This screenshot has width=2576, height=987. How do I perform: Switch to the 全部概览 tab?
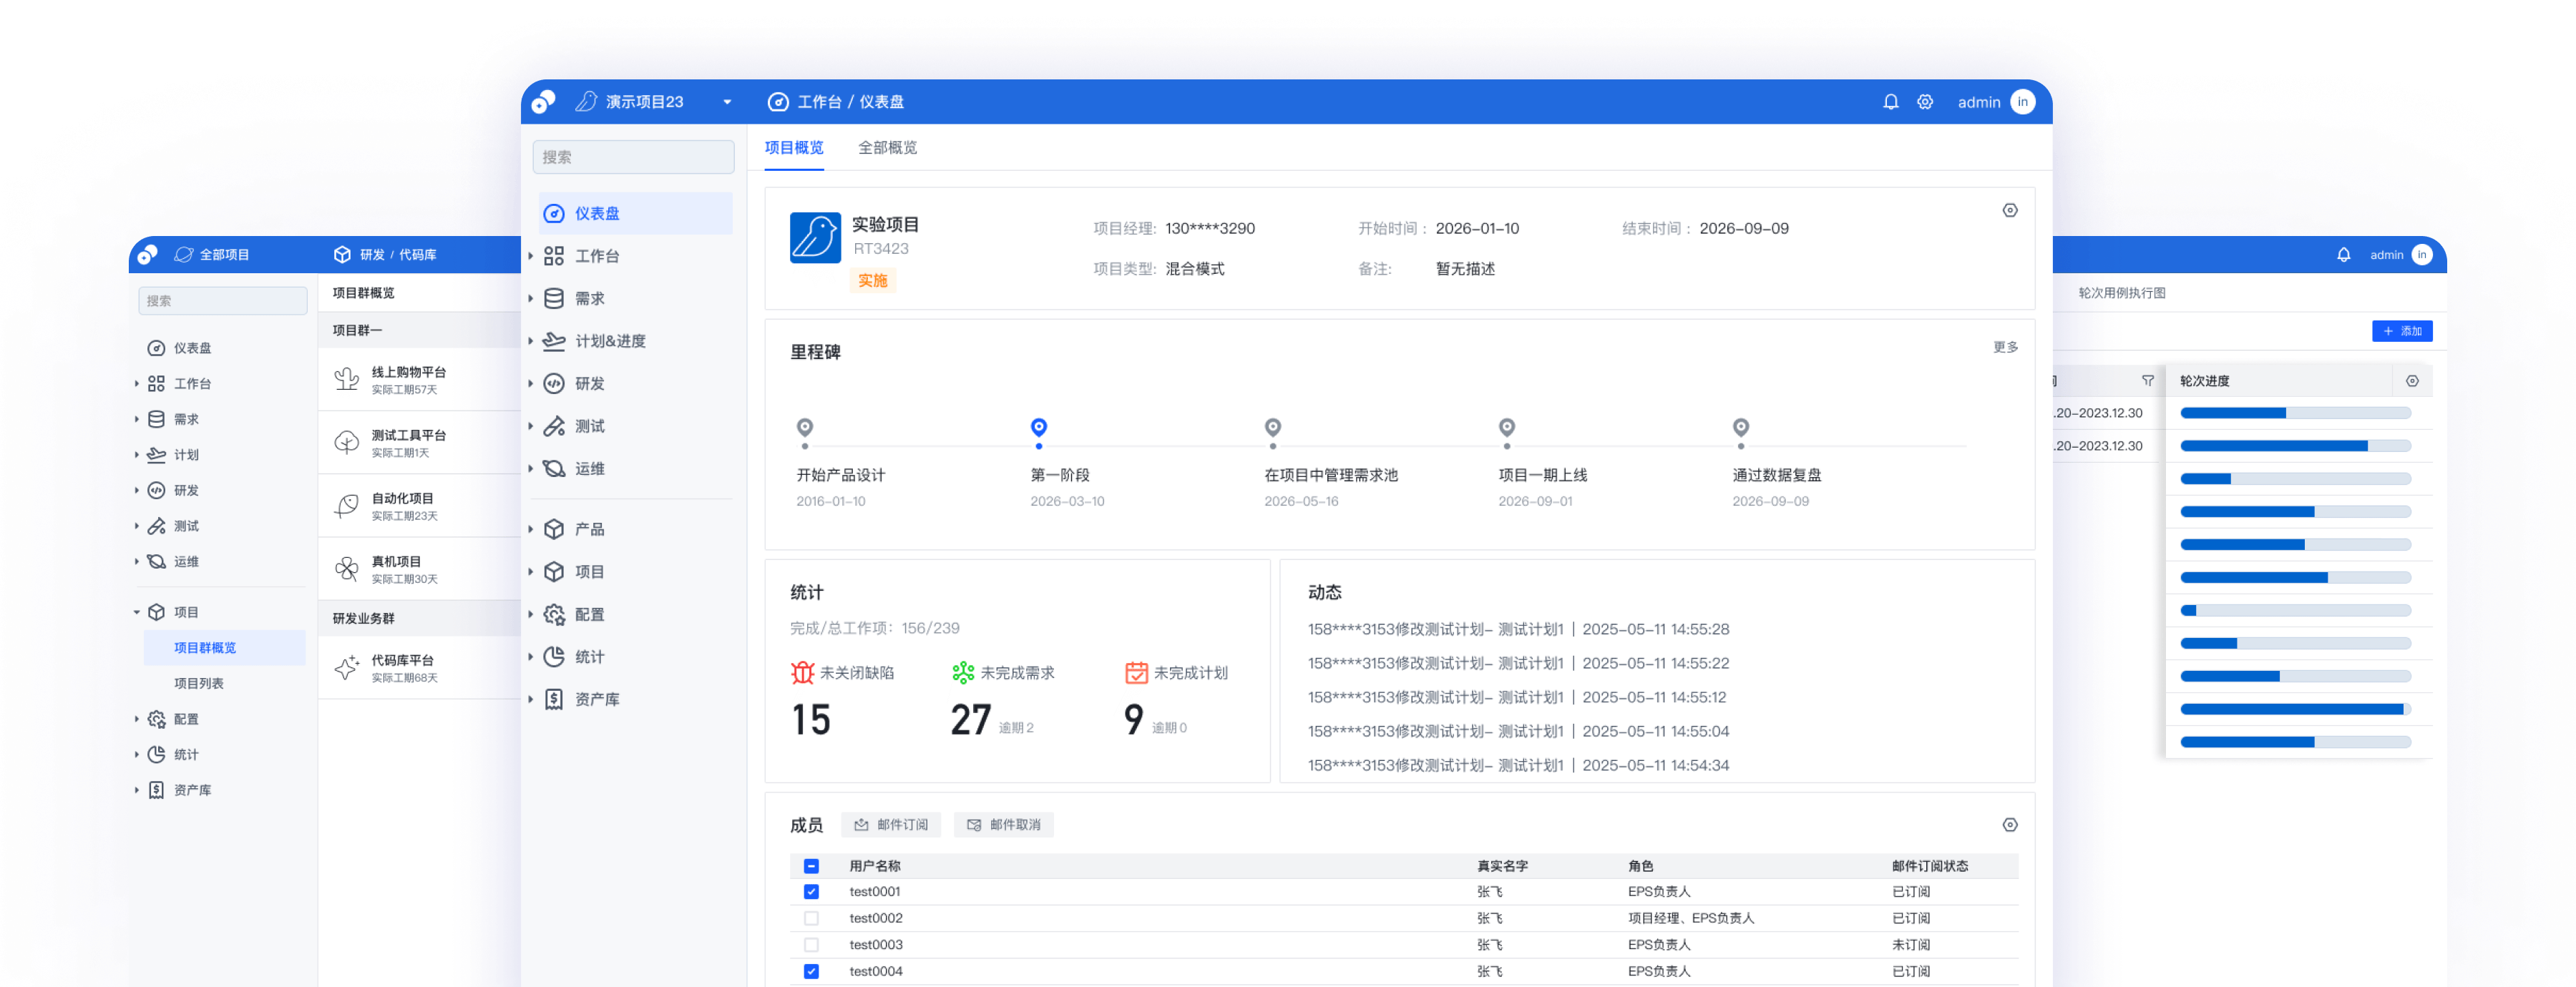(887, 148)
